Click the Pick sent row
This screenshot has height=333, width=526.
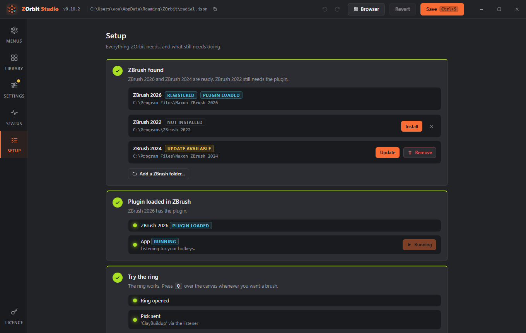pyautogui.click(x=285, y=319)
